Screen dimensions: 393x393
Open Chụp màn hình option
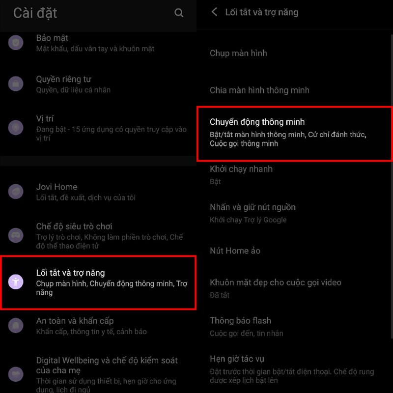tap(294, 53)
